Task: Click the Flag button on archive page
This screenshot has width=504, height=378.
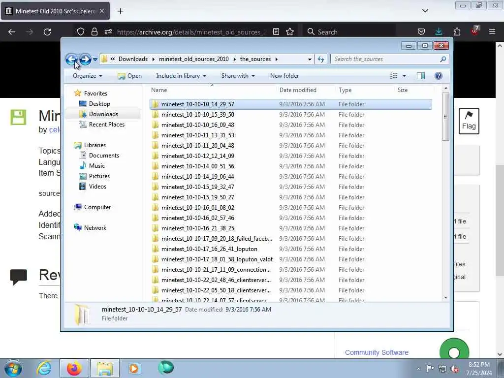Action: coord(469,121)
